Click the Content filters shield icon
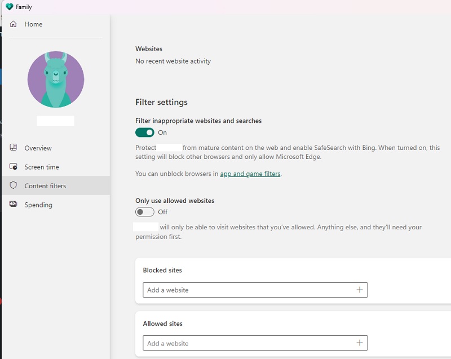The height and width of the screenshot is (359, 451). 14,185
